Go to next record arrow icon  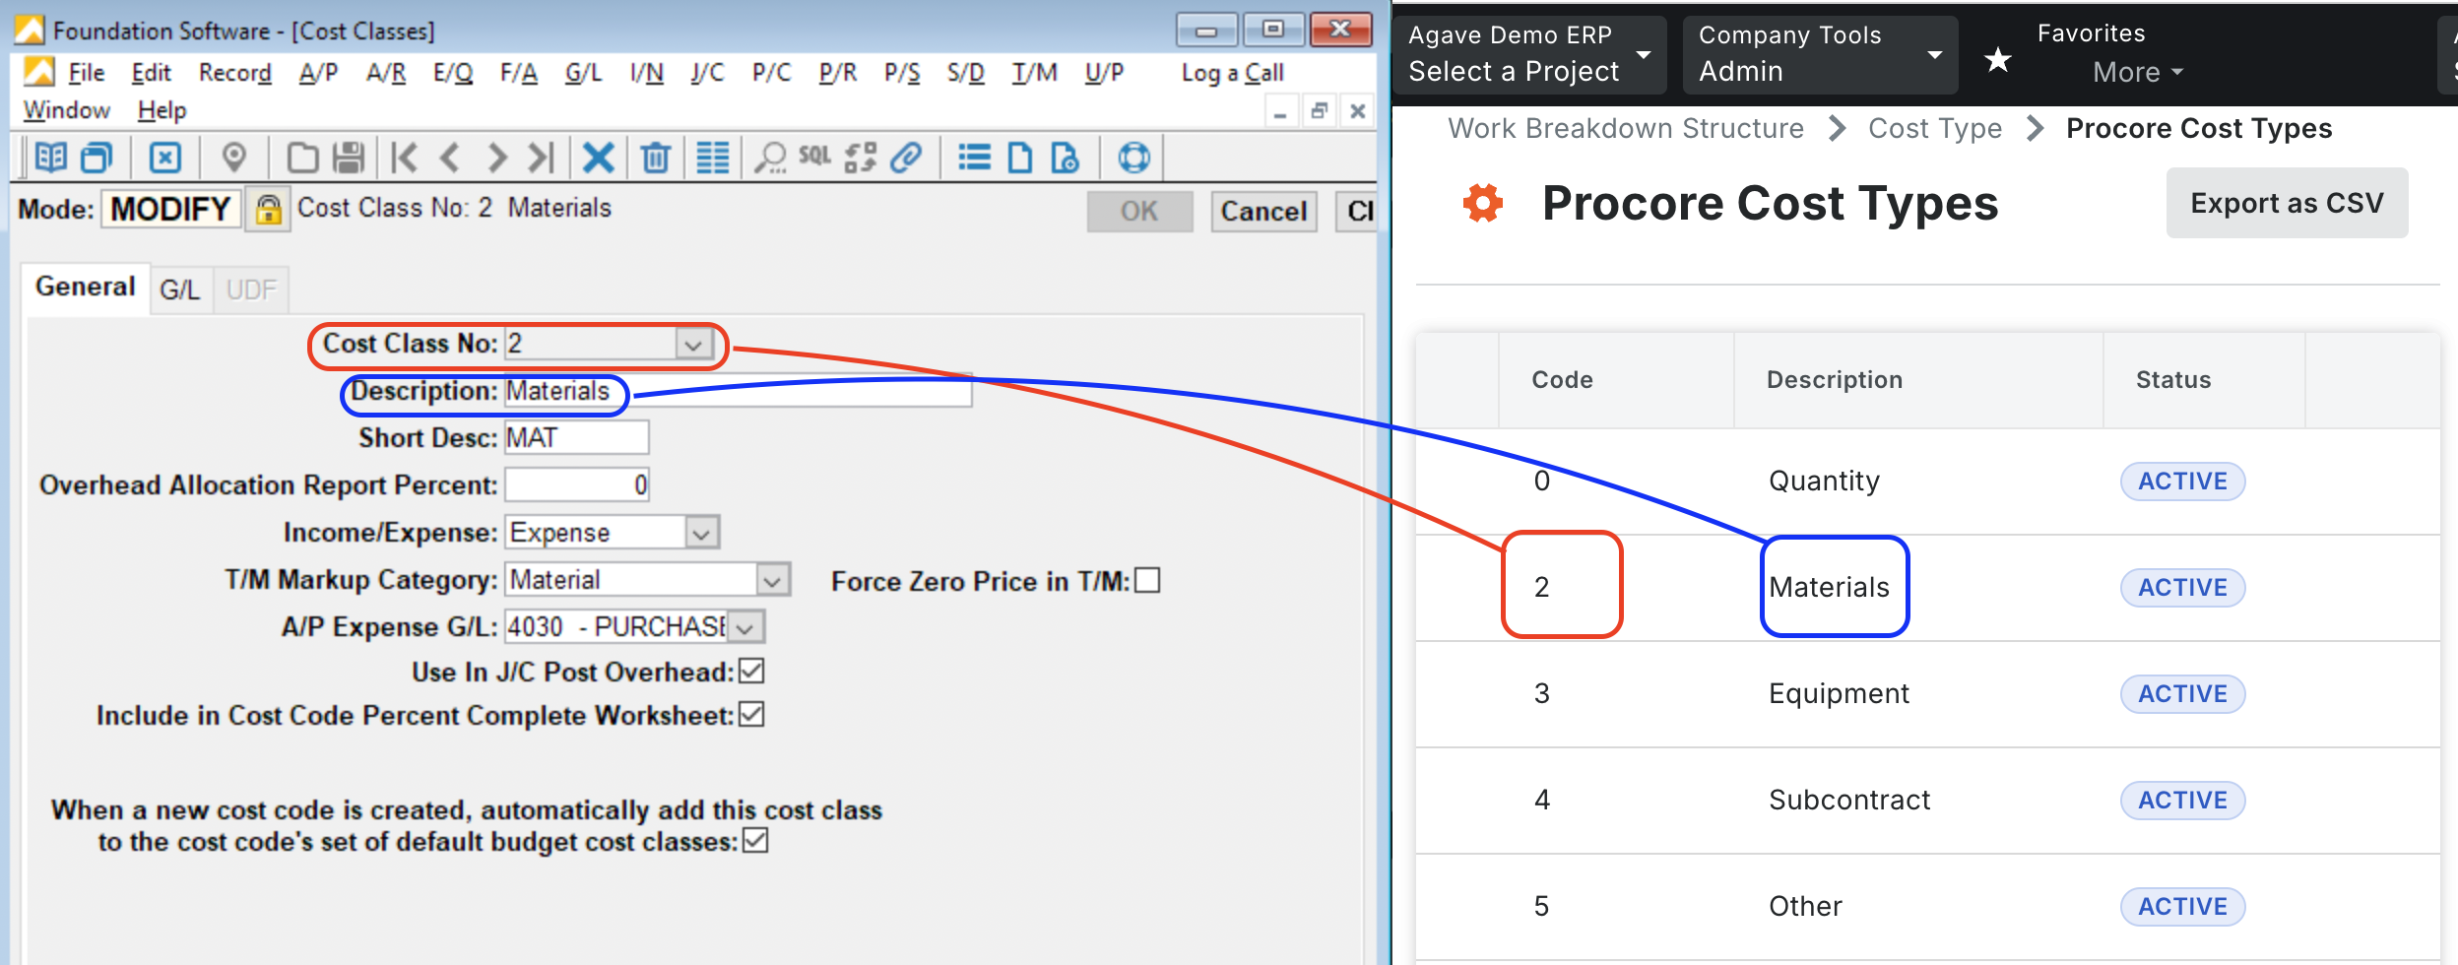[x=496, y=158]
